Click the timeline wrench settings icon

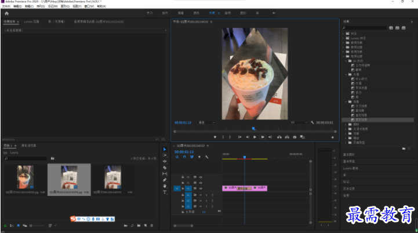click(206, 157)
